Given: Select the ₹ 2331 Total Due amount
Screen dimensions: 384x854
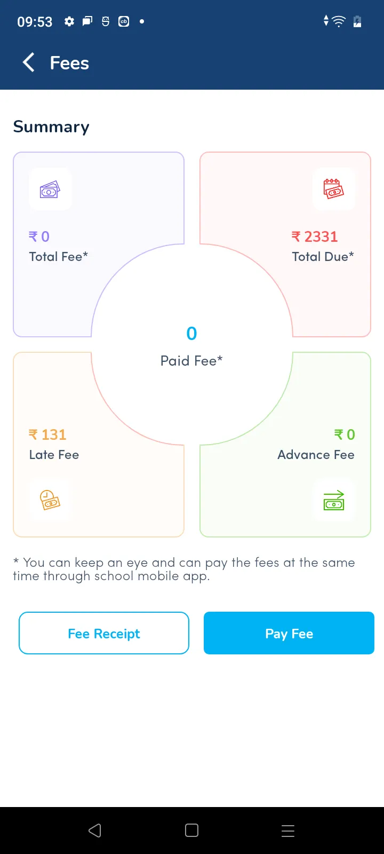Looking at the screenshot, I should 315,236.
